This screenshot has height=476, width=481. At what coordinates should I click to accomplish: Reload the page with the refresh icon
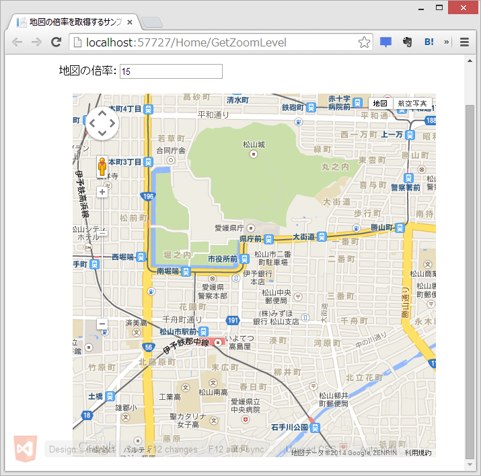click(56, 42)
